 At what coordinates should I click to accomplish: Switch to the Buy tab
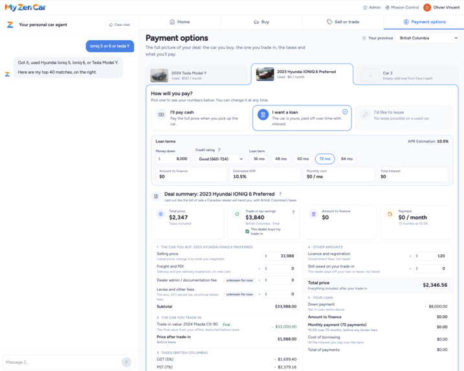[261, 22]
